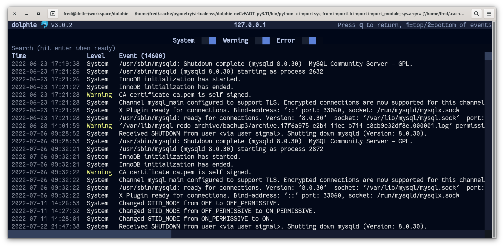Click the dolphin logo beside dolphie
The height and width of the screenshot is (247, 504).
(x=44, y=25)
